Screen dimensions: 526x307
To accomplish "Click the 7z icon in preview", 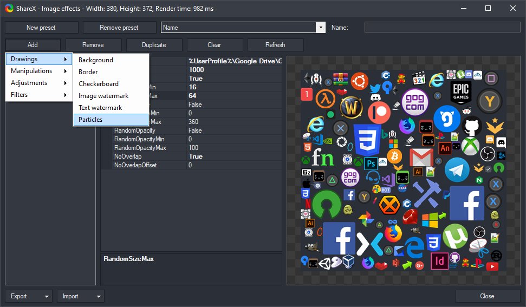I will click(x=306, y=172).
